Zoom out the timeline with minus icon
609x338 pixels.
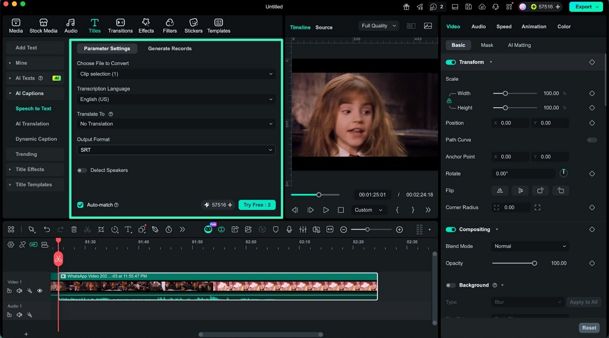(343, 229)
